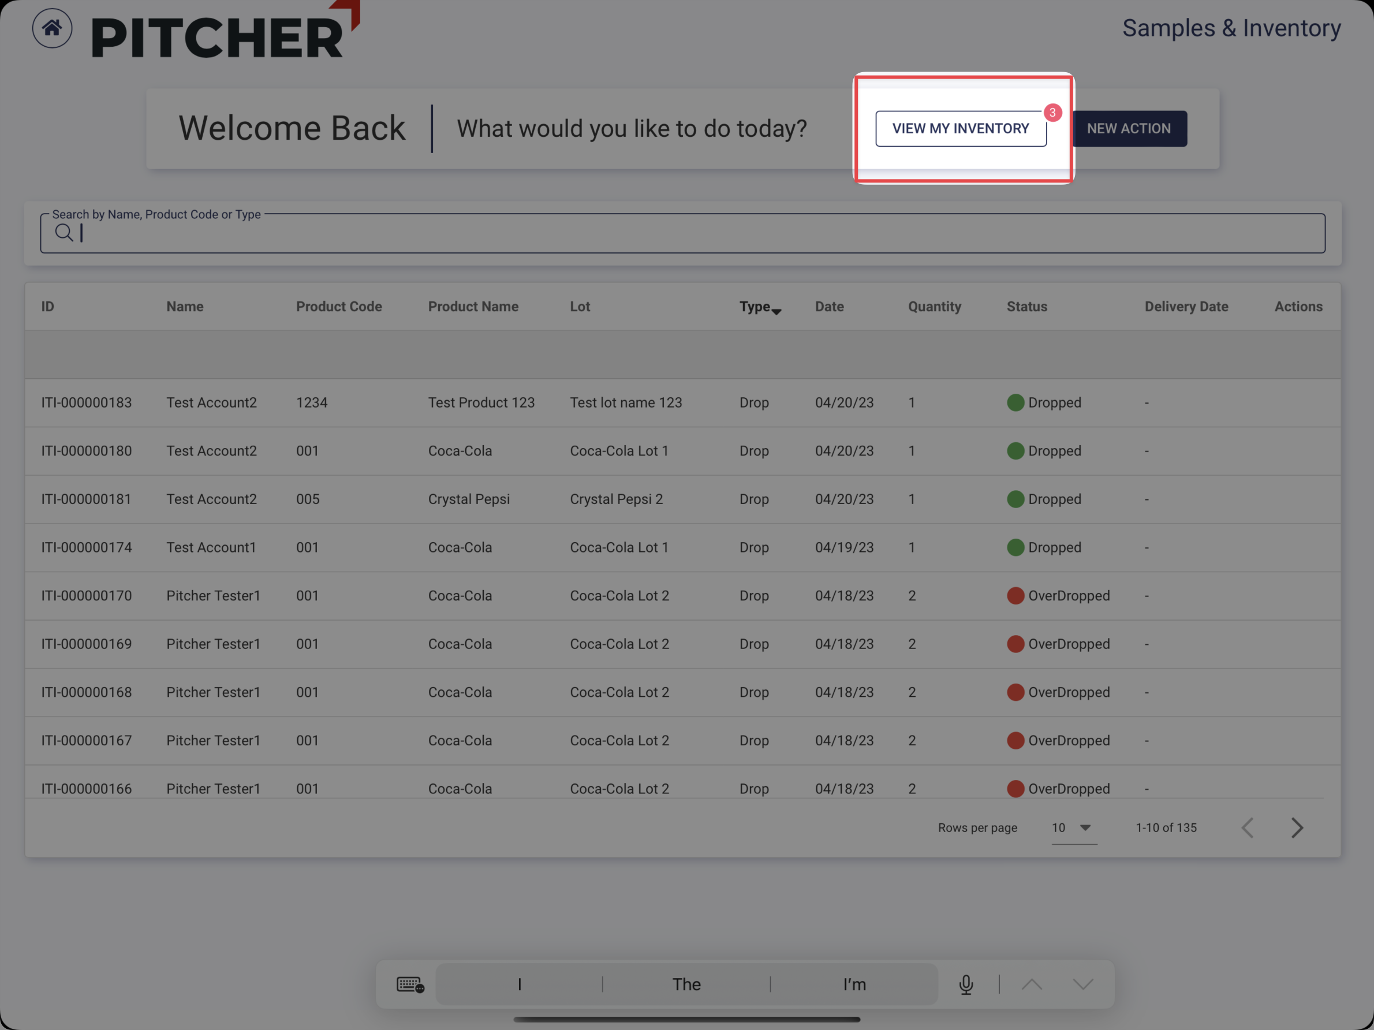1374x1030 pixels.
Task: Click the home icon in the top left
Action: coord(52,27)
